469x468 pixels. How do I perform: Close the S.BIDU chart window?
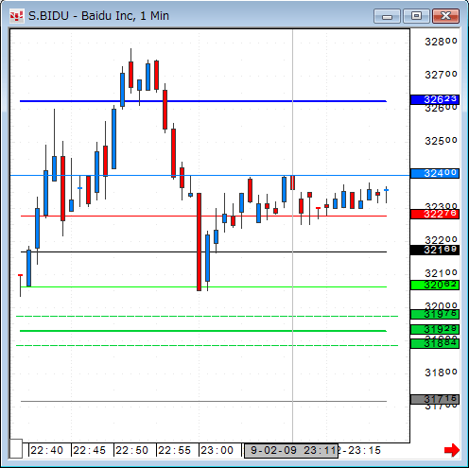[x=445, y=16]
